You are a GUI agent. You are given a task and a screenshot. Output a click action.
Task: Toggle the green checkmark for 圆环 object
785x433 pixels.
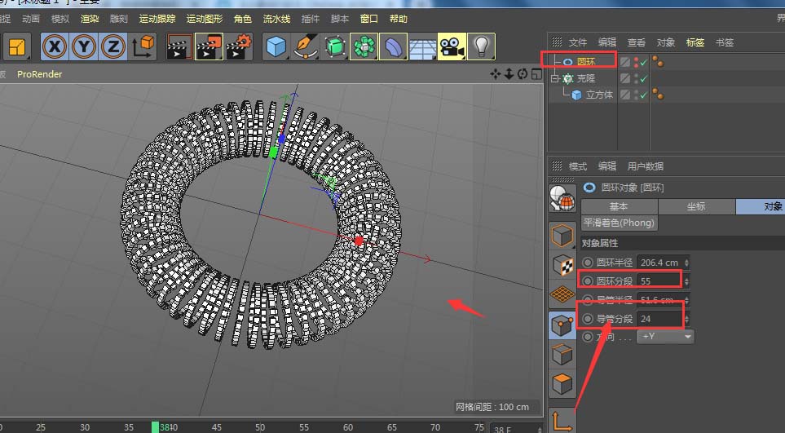click(643, 62)
